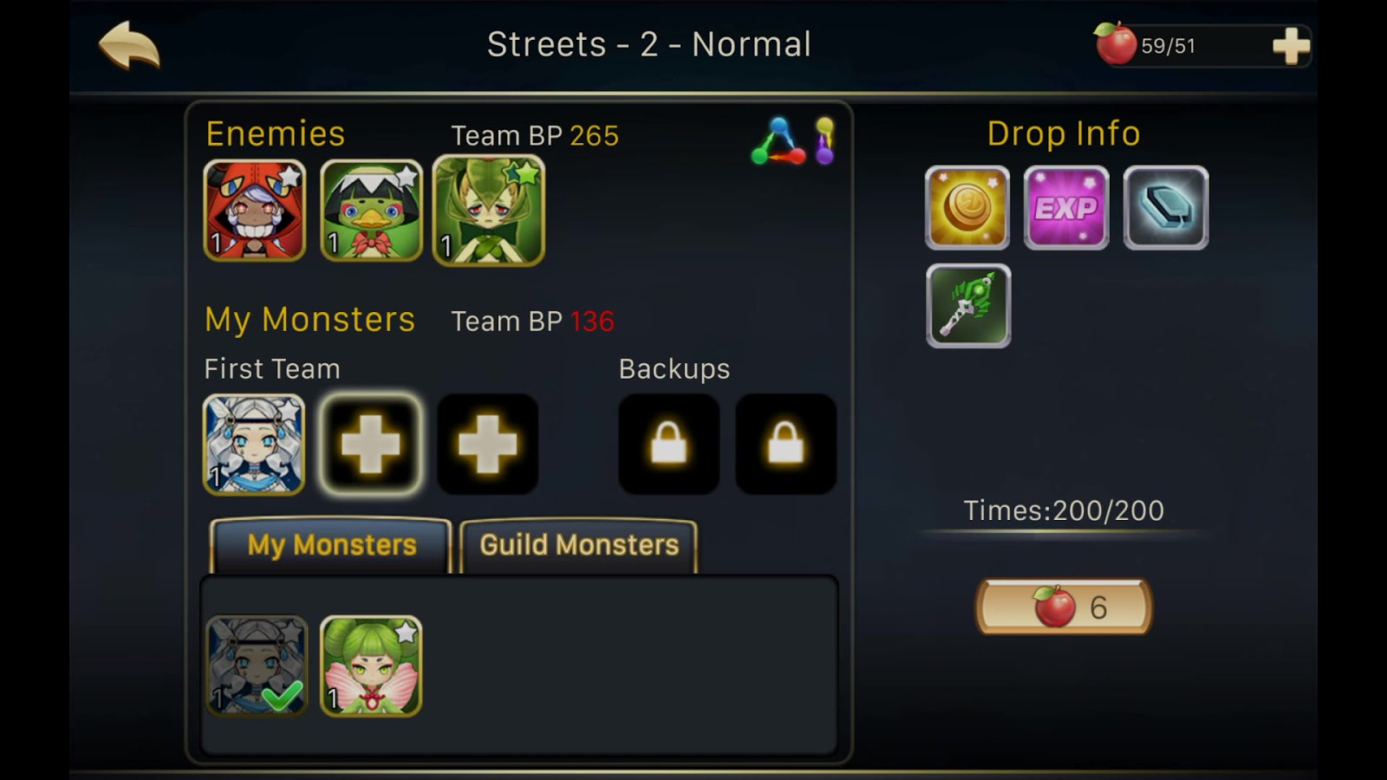Viewport: 1387px width, 780px height.
Task: Deselect the checked white-haired monster
Action: pos(257,666)
